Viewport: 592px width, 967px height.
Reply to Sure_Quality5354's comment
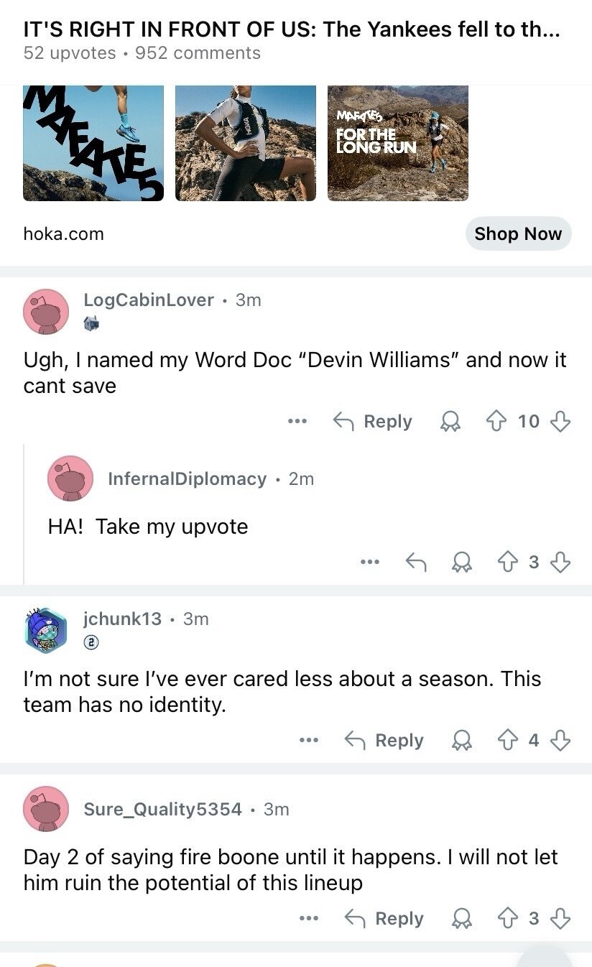coord(384,918)
